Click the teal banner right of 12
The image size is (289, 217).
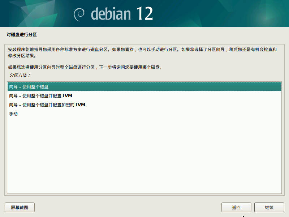pyautogui.click(x=221, y=13)
